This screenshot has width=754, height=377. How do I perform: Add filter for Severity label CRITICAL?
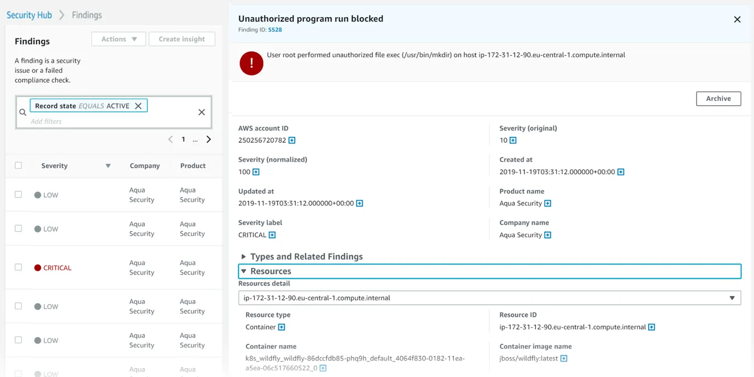click(272, 235)
